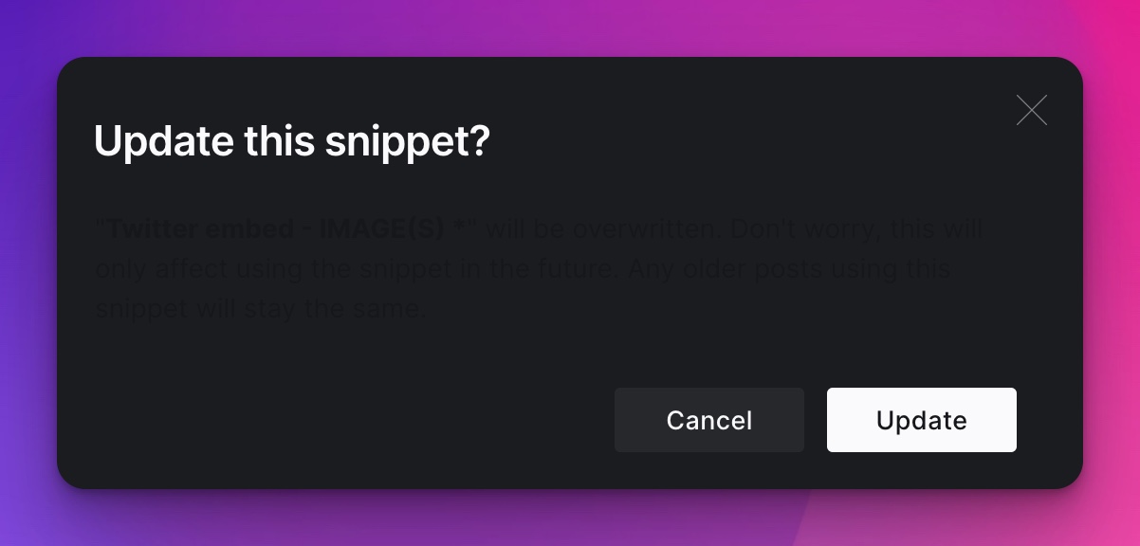Click the Cancel button
Viewport: 1140px width, 546px height.
709,420
